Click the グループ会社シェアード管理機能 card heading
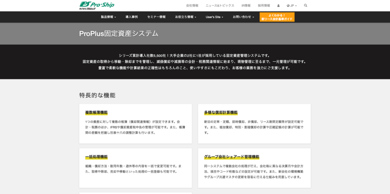The width and height of the screenshot is (390, 194). point(232,157)
